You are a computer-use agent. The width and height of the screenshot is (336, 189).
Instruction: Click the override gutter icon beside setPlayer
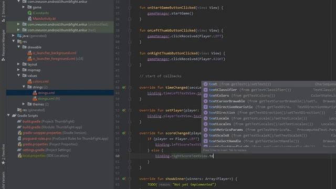[124, 110]
